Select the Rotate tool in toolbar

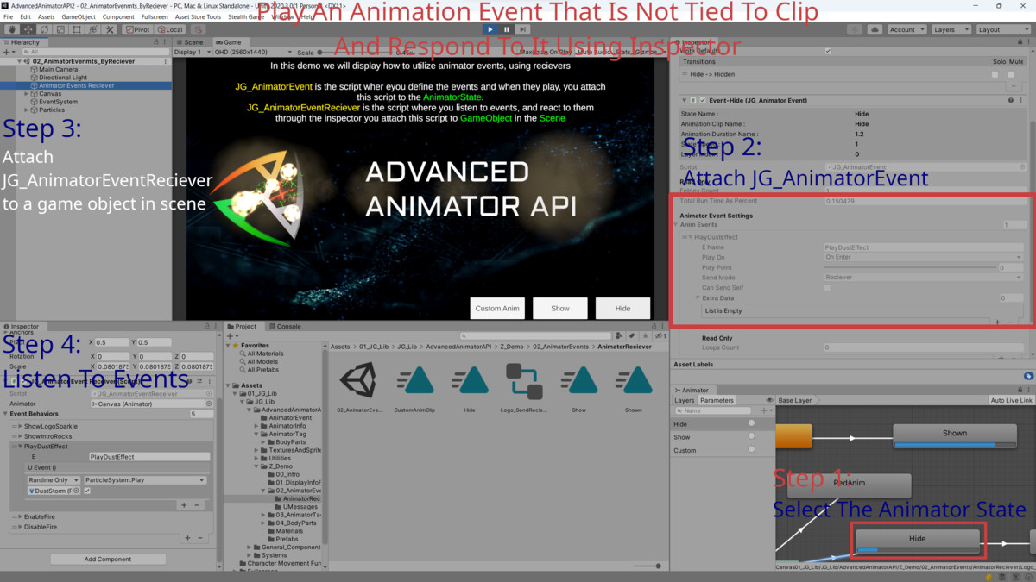44,29
